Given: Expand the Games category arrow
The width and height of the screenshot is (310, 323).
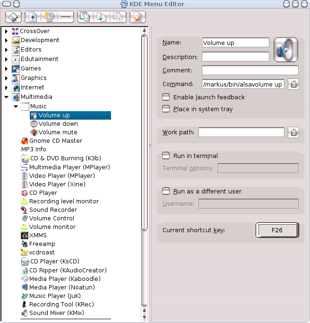Looking at the screenshot, I should point(7,69).
